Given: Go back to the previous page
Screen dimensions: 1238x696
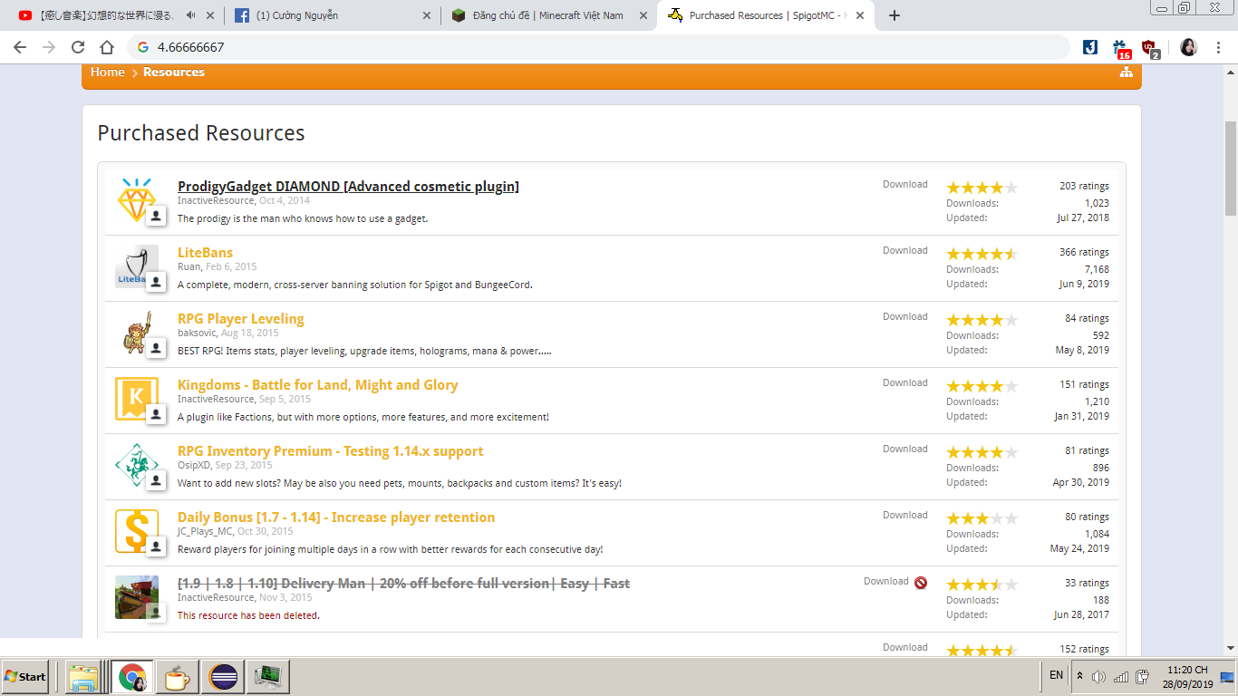Looking at the screenshot, I should pyautogui.click(x=20, y=47).
